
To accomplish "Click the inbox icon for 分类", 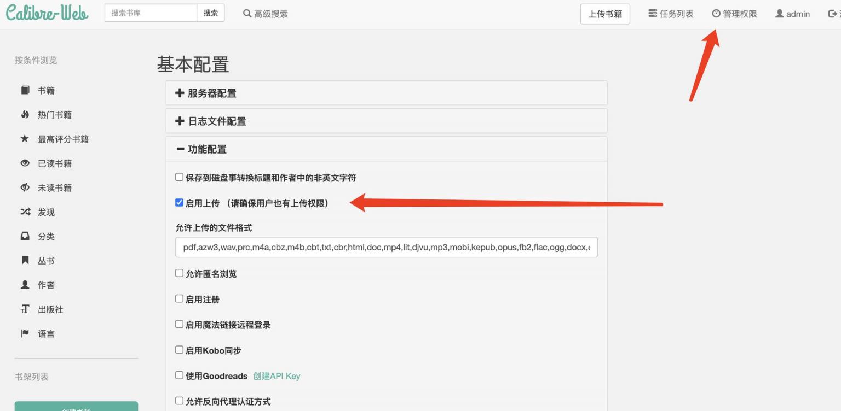I will tap(25, 236).
